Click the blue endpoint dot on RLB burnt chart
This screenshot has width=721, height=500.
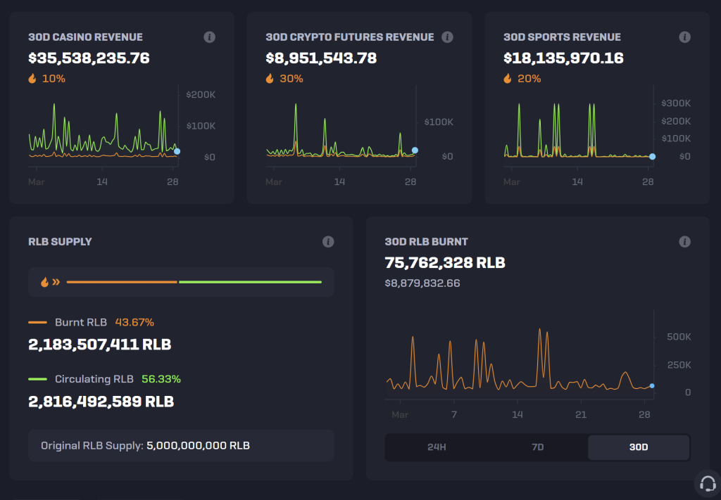(652, 385)
